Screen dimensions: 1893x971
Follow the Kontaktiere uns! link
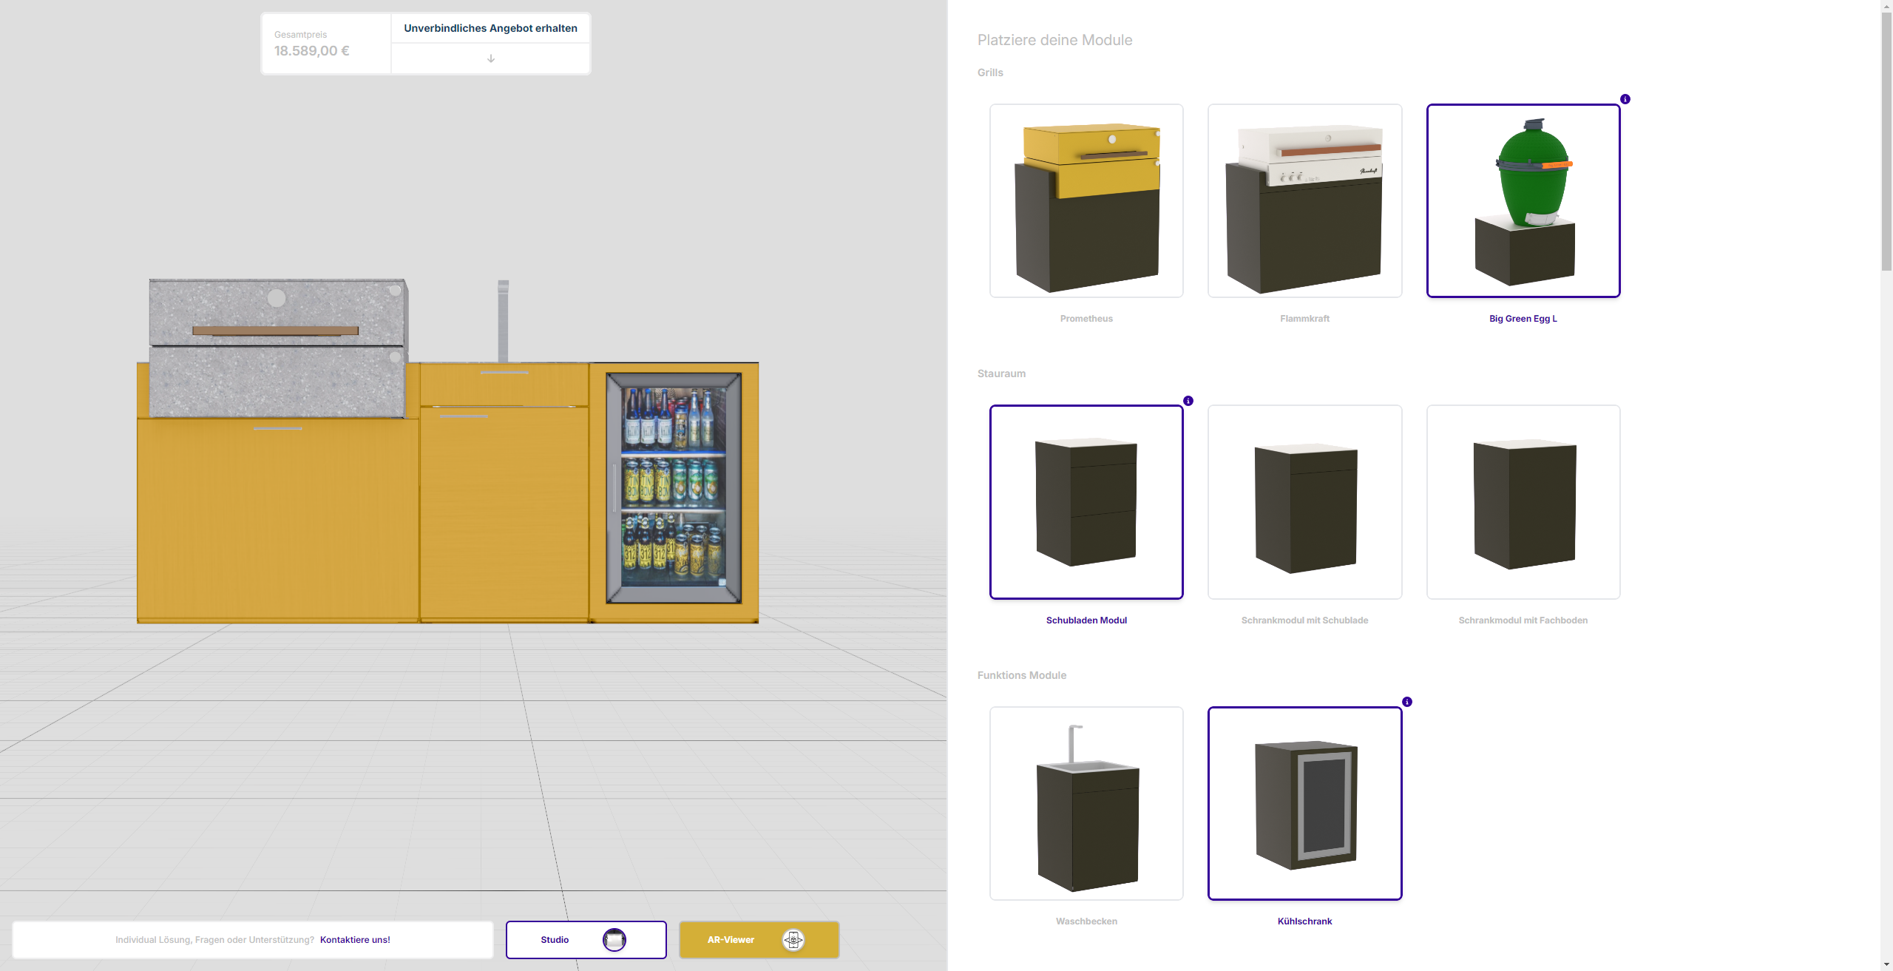[x=355, y=939]
